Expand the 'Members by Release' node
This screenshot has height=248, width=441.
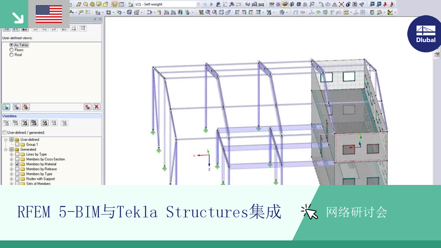(11, 169)
